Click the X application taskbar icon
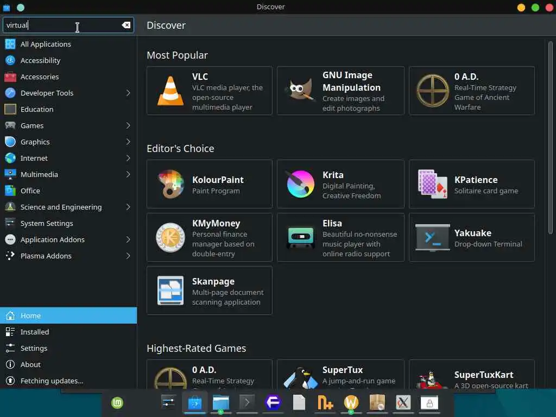556x417 pixels. tap(403, 402)
